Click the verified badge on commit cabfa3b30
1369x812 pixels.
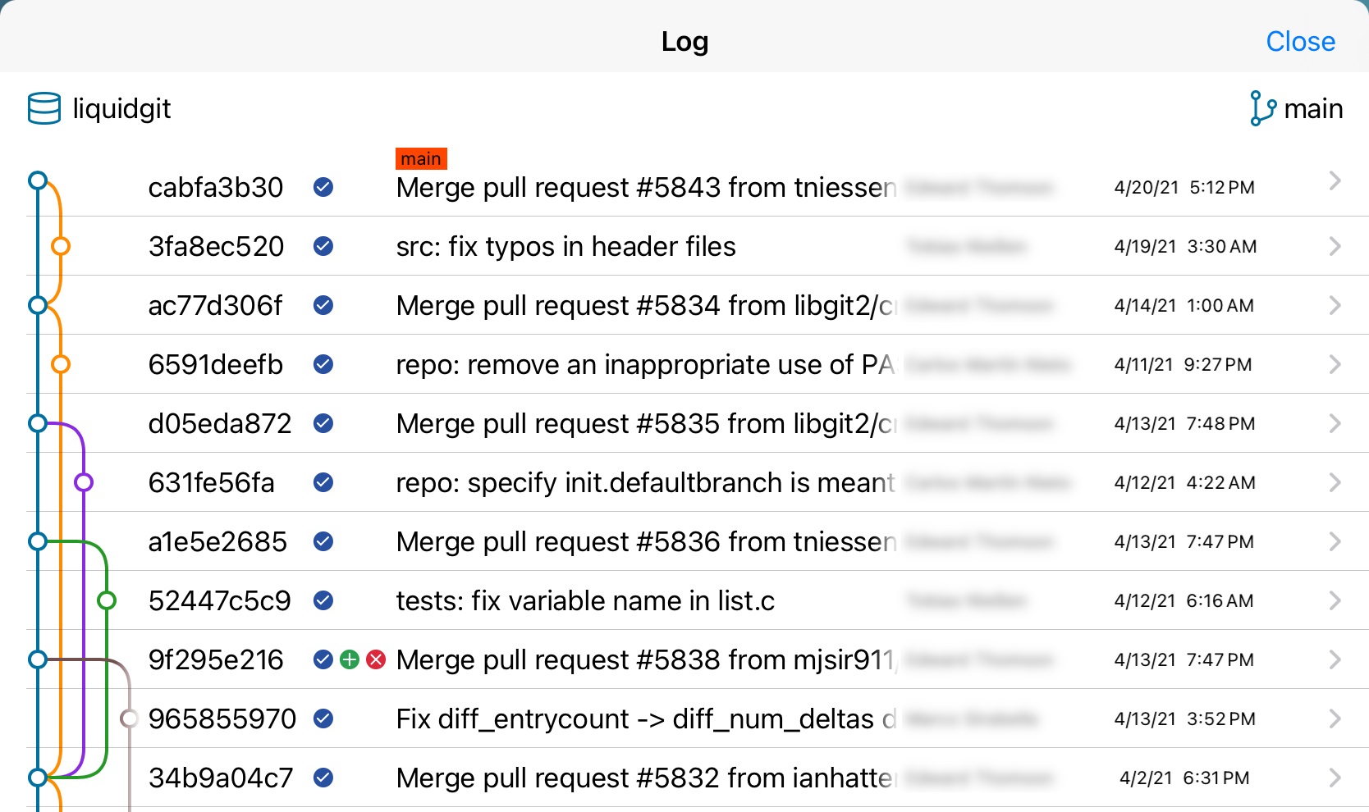point(323,188)
